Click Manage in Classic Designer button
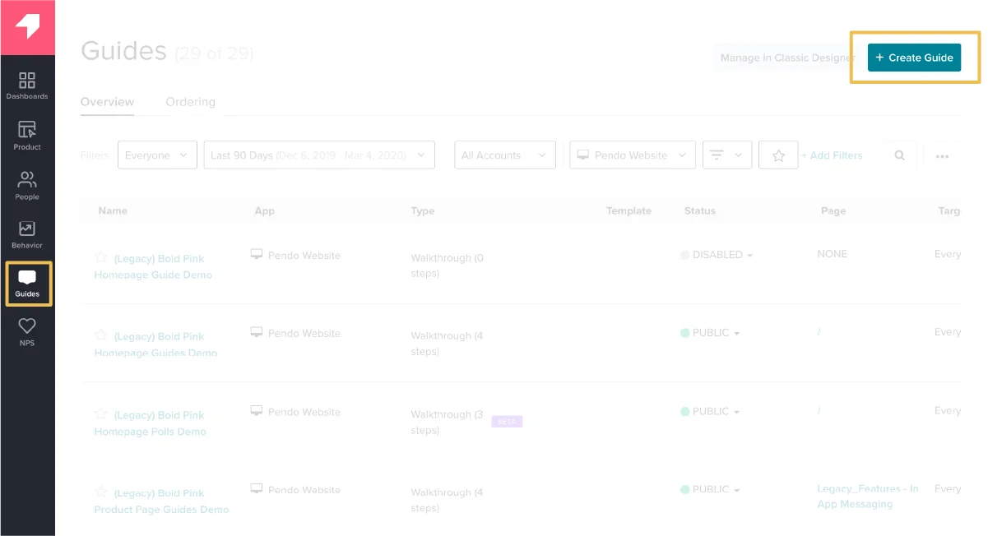988x536 pixels. pyautogui.click(x=786, y=58)
